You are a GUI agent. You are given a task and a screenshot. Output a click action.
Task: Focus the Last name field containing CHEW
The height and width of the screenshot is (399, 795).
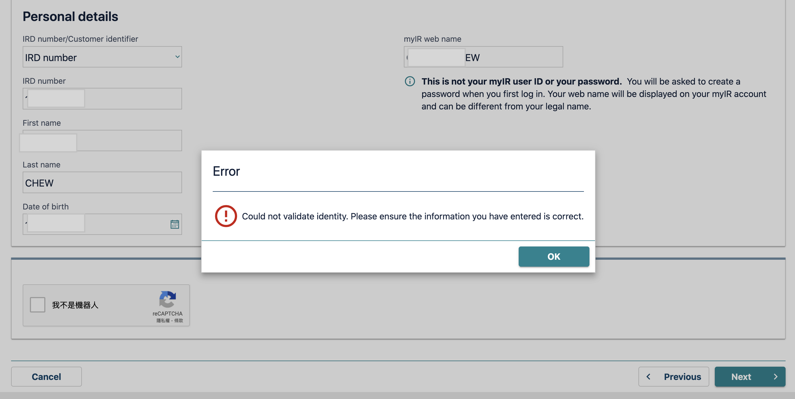pos(102,183)
